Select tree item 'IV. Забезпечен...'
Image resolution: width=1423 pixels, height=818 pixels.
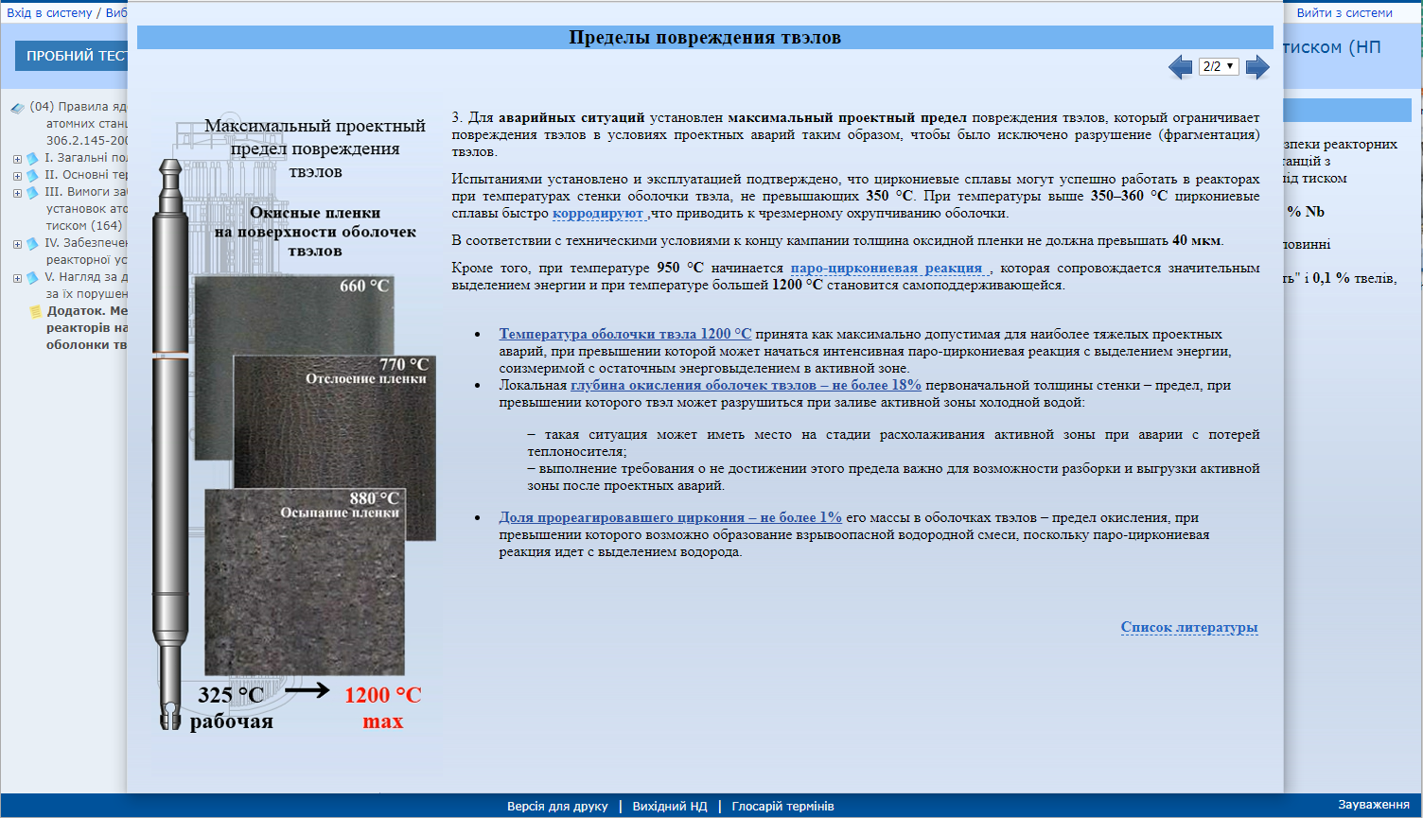[x=85, y=252]
